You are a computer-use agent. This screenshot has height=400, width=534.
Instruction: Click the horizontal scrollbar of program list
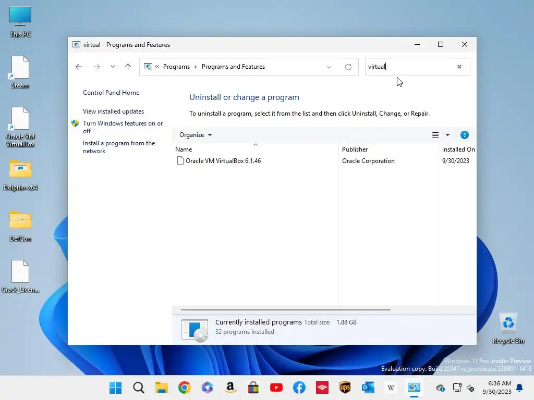(x=285, y=310)
